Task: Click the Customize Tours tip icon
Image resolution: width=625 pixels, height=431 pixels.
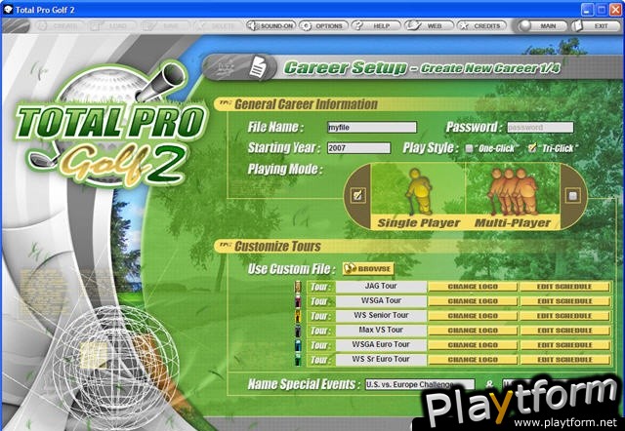Action: tap(226, 245)
